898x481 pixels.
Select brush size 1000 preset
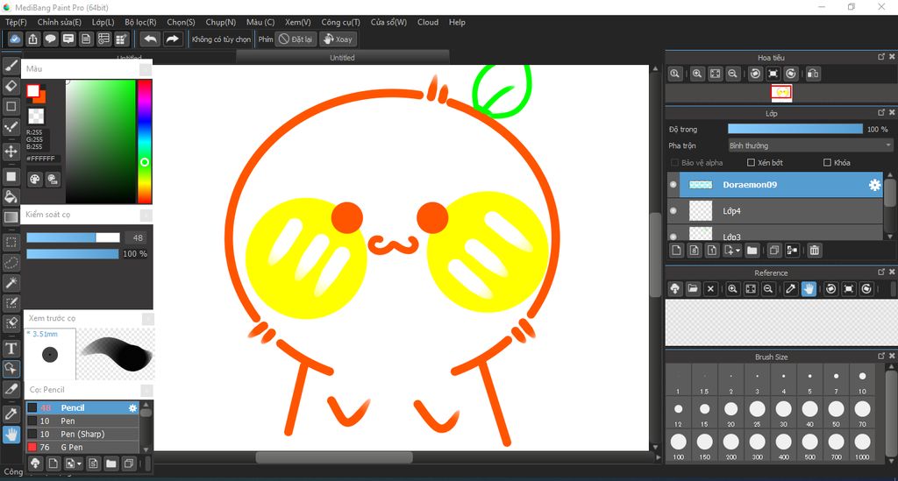(x=862, y=447)
